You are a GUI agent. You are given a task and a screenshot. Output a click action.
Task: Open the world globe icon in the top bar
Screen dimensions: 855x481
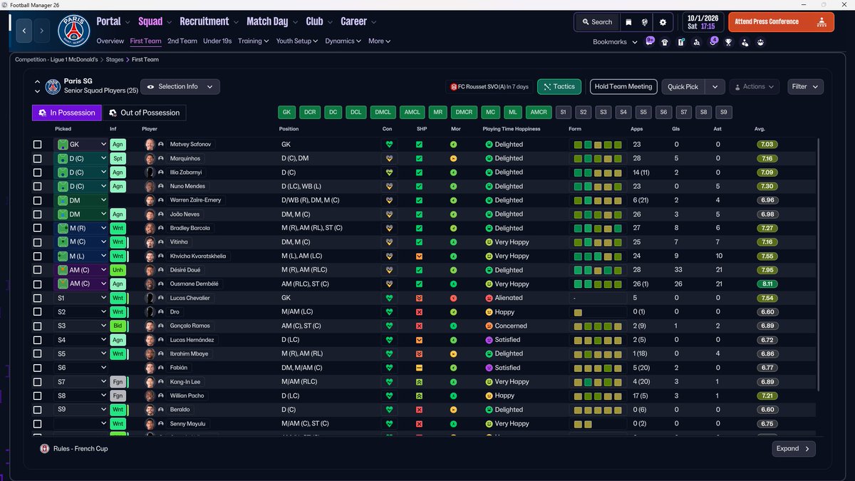(645, 22)
